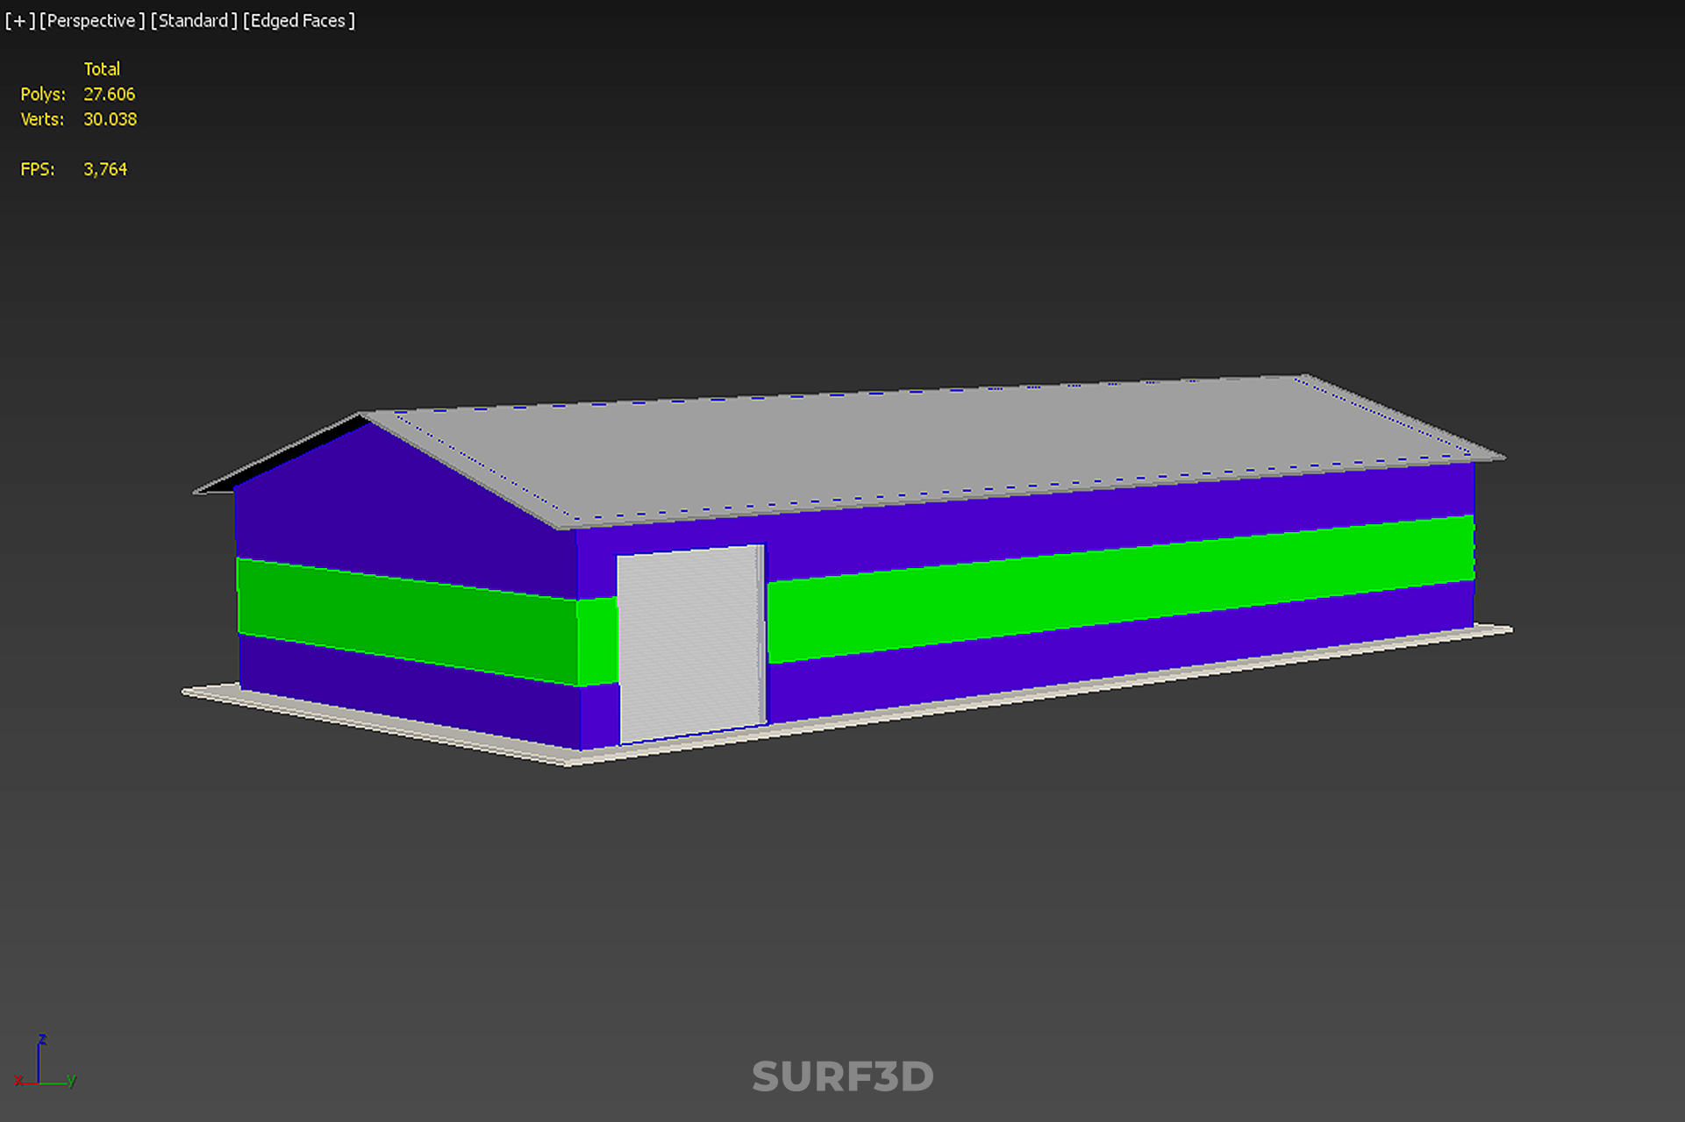This screenshot has height=1122, width=1685.
Task: Click the red X axis label
Action: (18, 1080)
